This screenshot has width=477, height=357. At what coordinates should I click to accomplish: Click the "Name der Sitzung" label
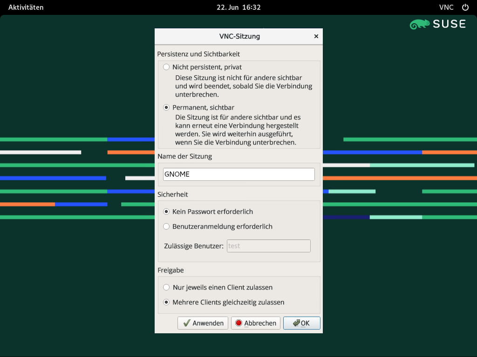point(185,157)
